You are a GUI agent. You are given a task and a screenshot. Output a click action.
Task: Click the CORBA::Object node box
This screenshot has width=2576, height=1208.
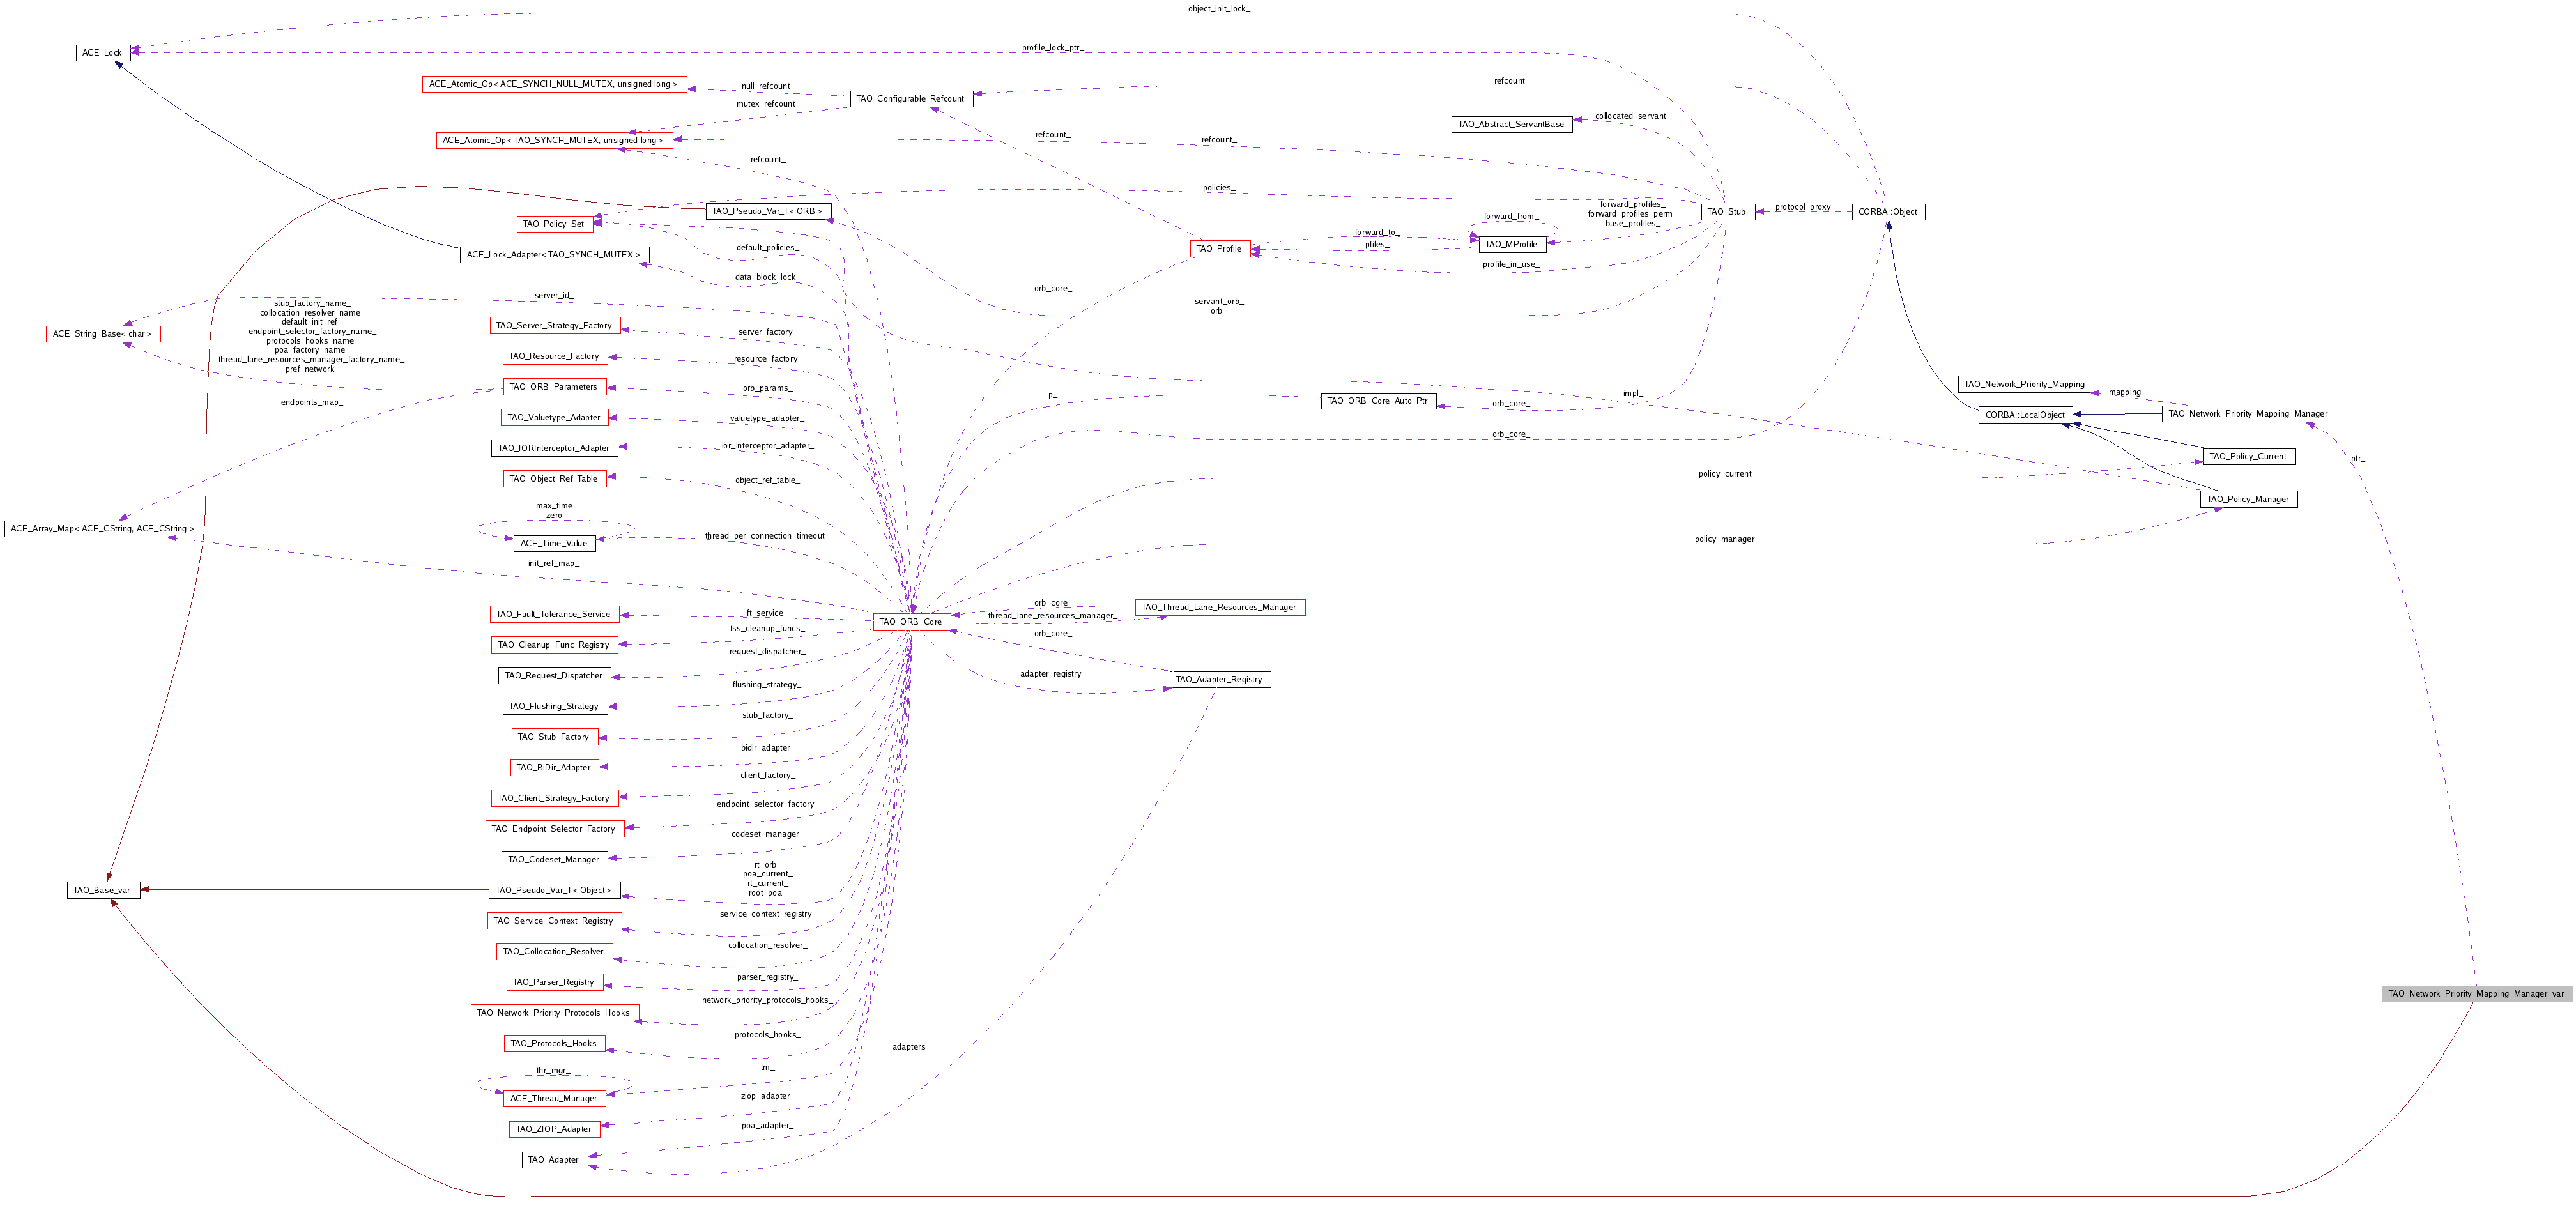[1887, 212]
